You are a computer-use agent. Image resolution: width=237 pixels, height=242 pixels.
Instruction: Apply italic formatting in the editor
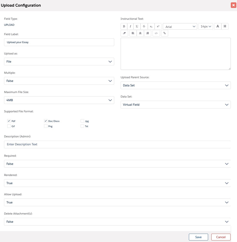tap(130, 26)
